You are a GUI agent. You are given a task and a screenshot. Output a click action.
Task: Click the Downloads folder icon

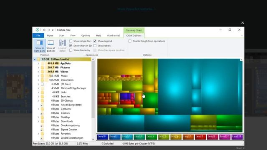[42, 121]
